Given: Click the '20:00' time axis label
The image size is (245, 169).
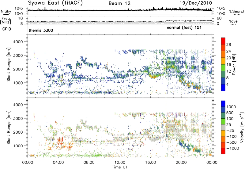Looking at the screenshot, I should (x=181, y=163).
